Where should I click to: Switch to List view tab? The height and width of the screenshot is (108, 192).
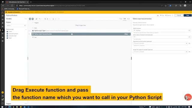point(124,19)
